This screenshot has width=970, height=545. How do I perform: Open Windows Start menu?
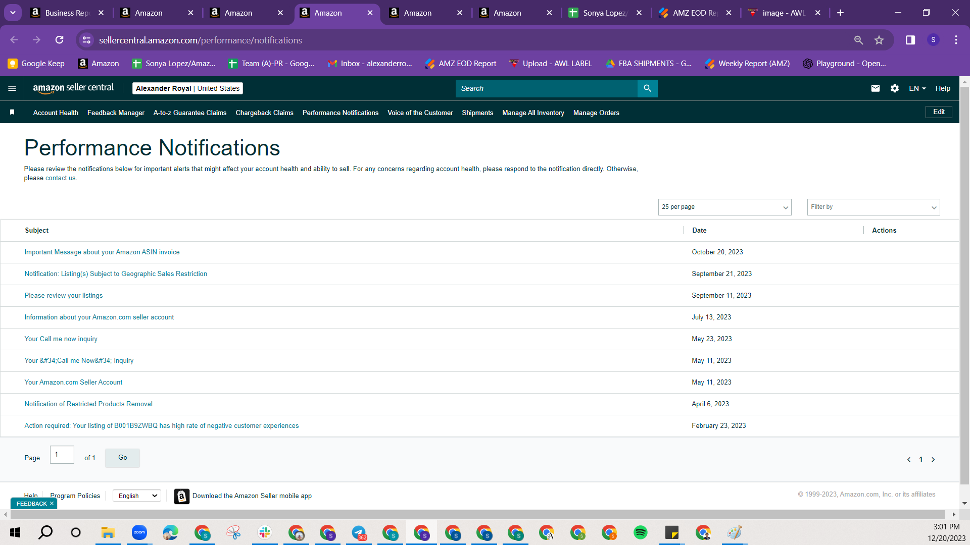coord(15,532)
